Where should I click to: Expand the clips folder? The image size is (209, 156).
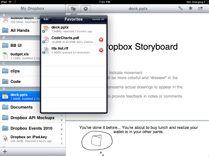point(20,71)
